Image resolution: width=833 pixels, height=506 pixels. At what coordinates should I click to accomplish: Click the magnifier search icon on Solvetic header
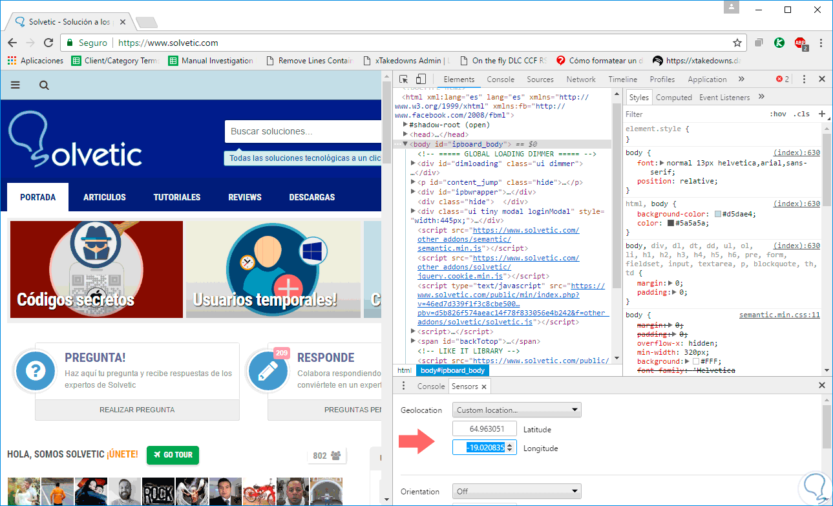(x=44, y=85)
